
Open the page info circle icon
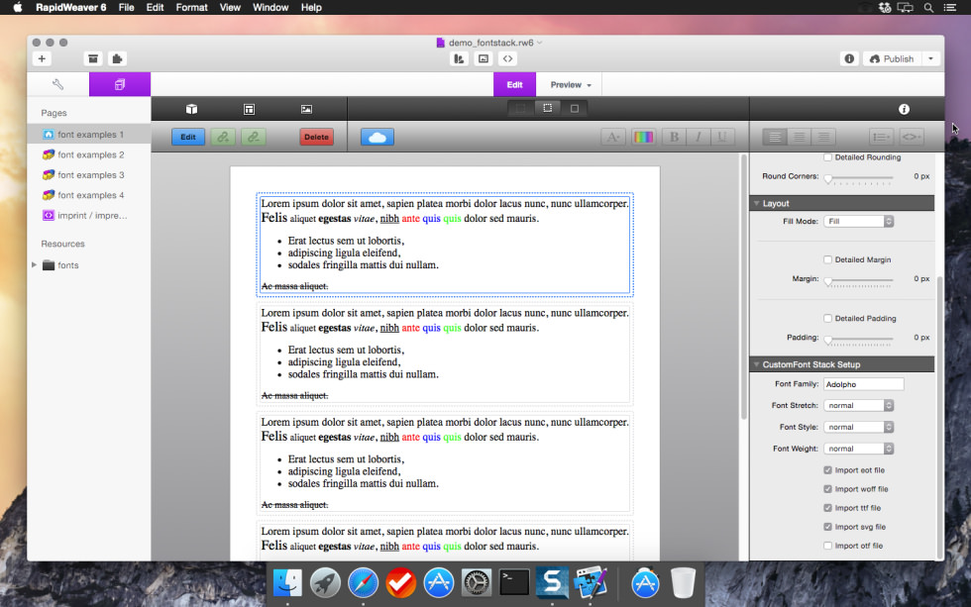click(849, 58)
